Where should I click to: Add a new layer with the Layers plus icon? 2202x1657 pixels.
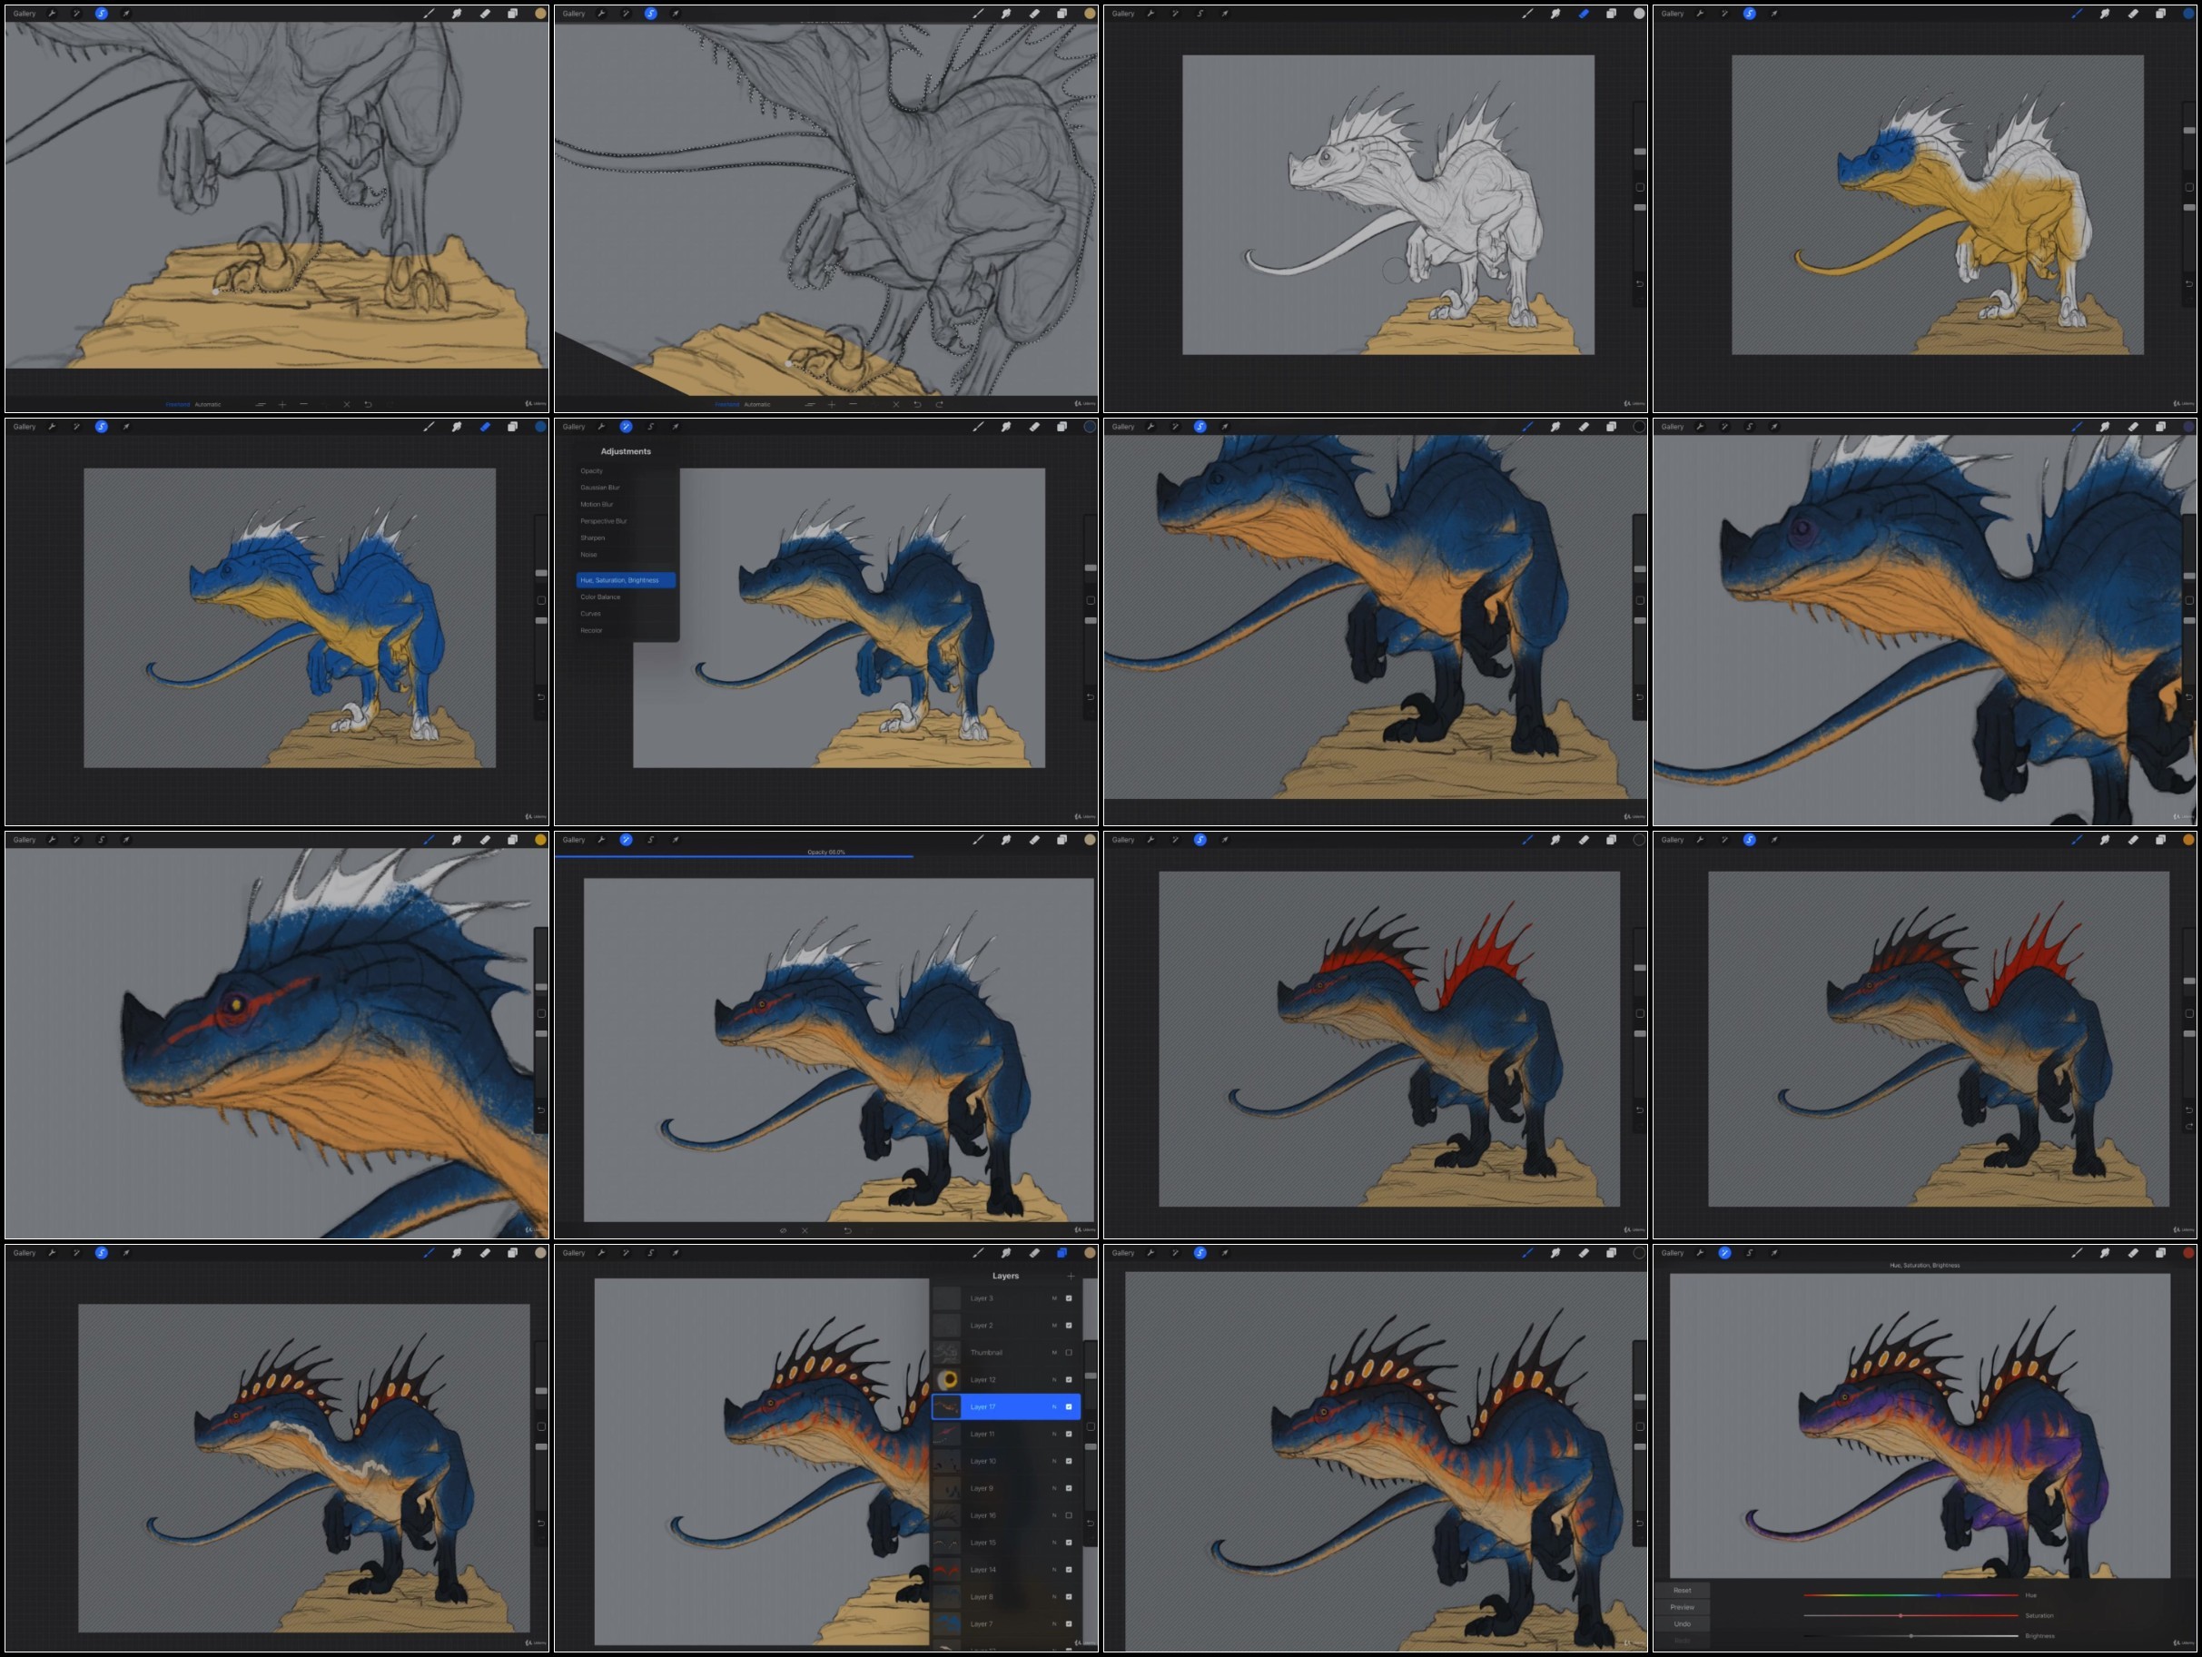pos(1071,1276)
